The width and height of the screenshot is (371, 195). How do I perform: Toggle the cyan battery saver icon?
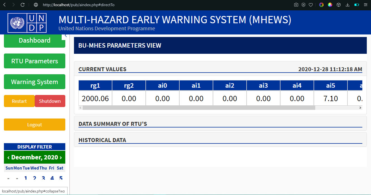pos(357,5)
